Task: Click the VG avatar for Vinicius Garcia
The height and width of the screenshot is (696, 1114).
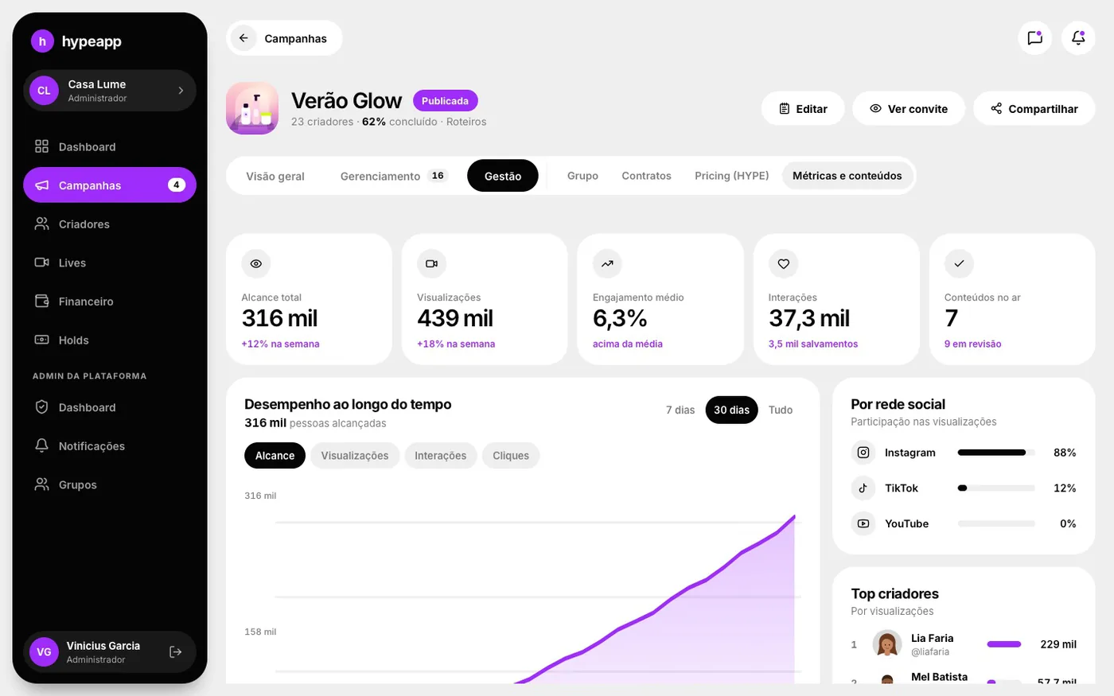Action: [44, 652]
